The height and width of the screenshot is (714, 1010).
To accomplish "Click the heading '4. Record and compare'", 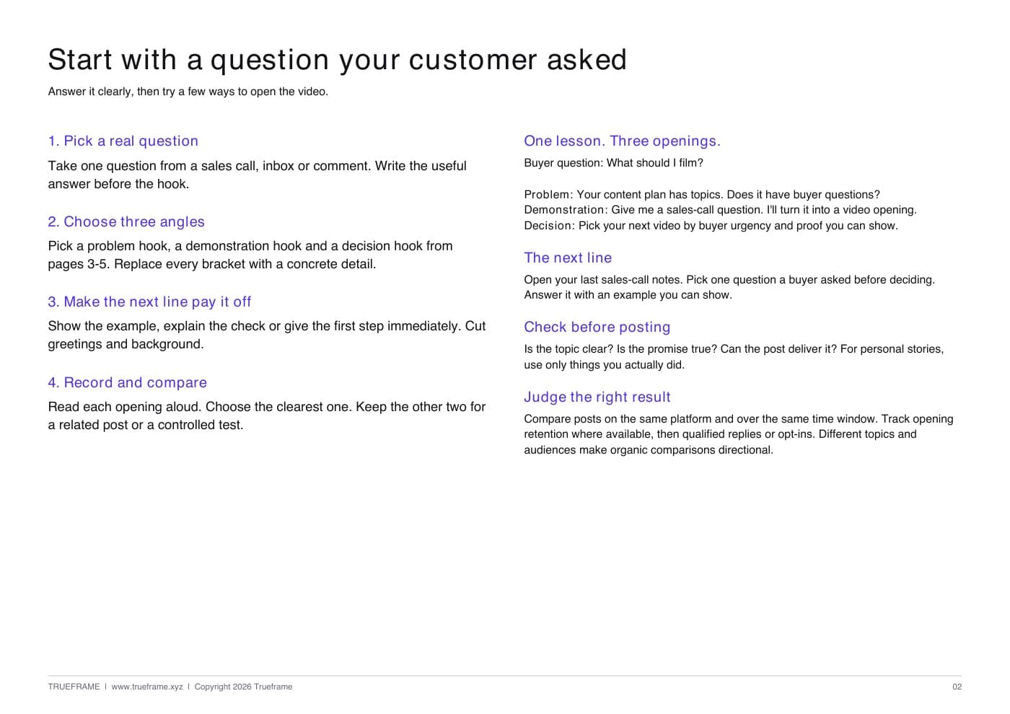I will click(x=128, y=382).
